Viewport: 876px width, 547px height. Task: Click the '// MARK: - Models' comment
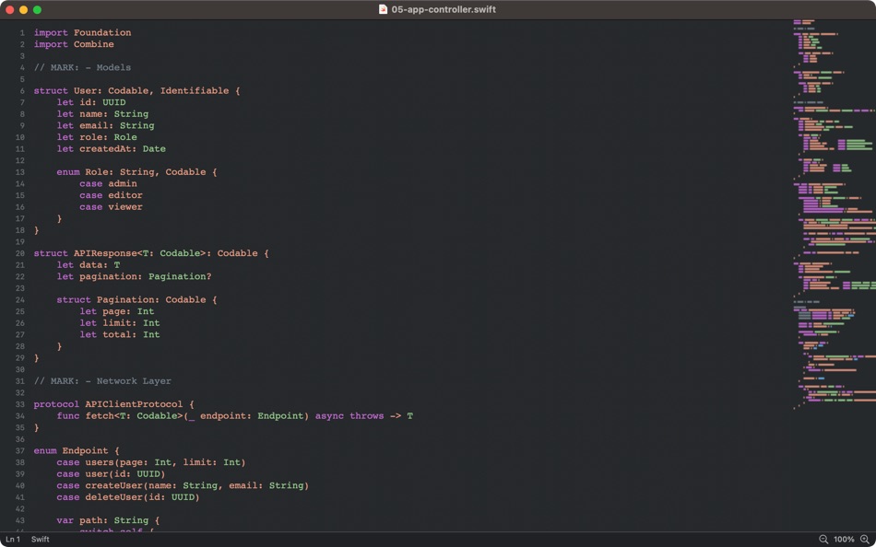tap(82, 67)
